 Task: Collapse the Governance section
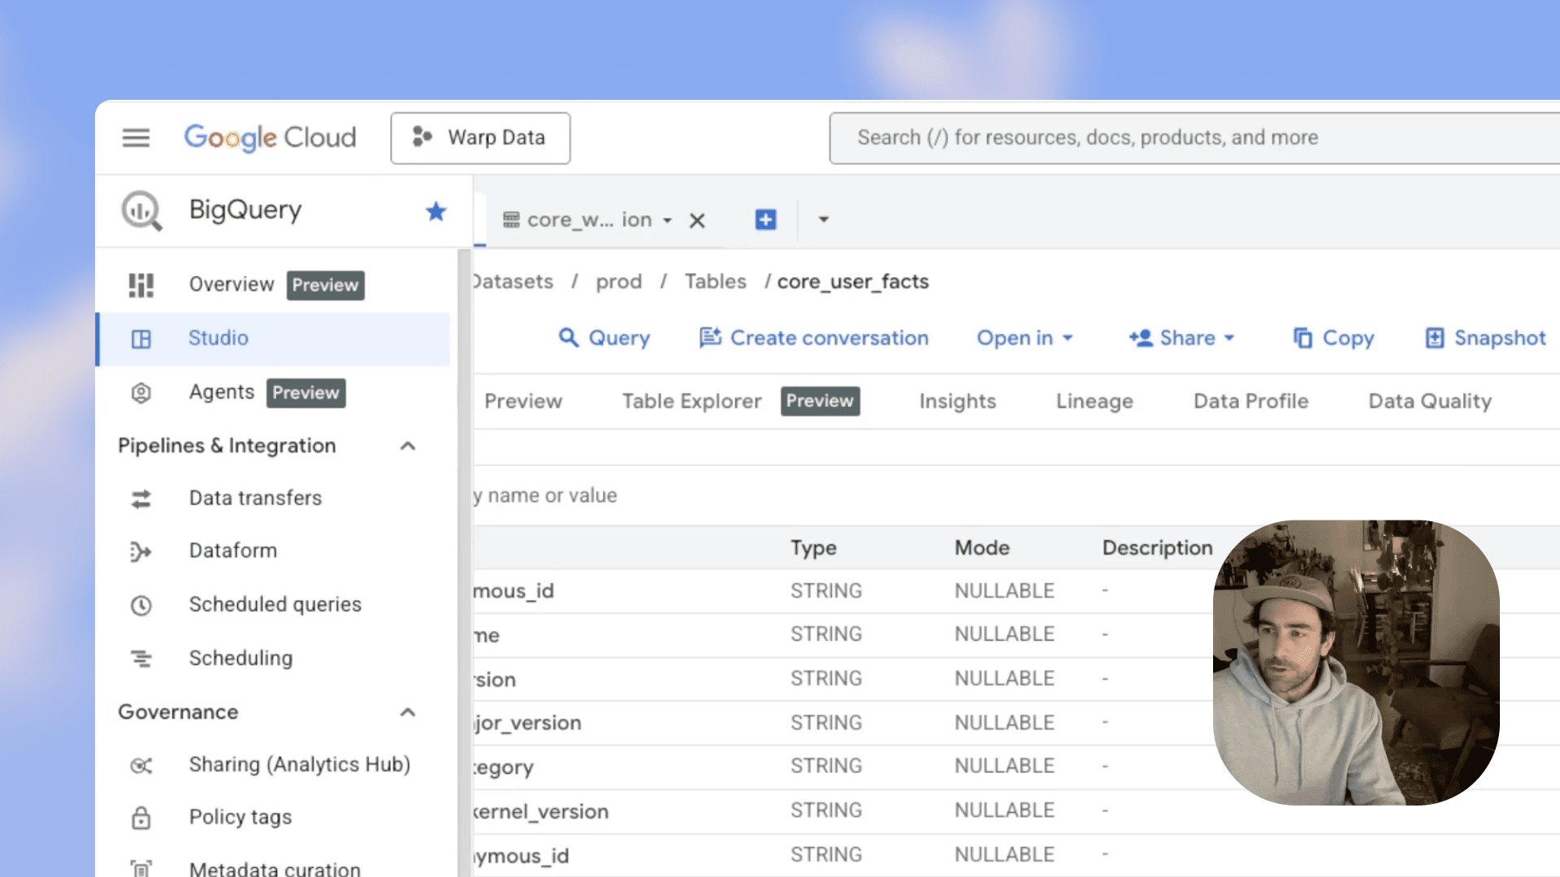tap(408, 712)
